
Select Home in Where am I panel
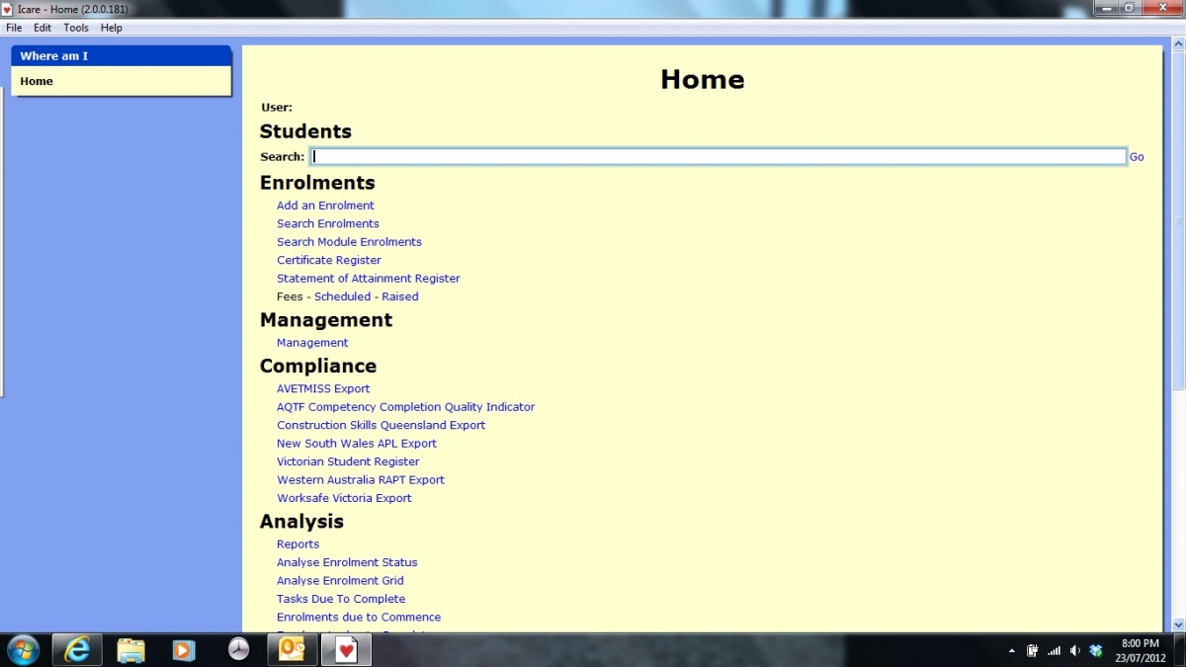(x=37, y=81)
